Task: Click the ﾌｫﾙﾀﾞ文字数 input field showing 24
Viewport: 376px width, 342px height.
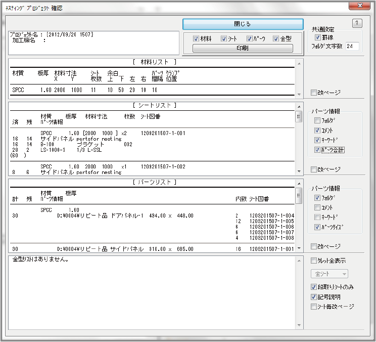Action: pos(352,46)
